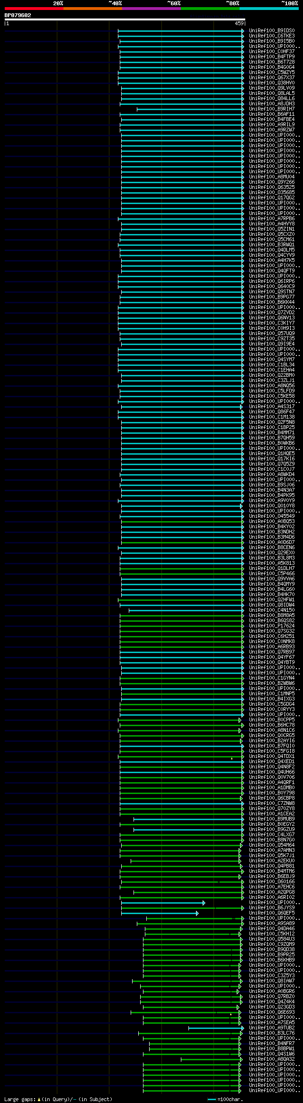Select hit label UniRef100_Q9Y266
Screen dimensions: 303x1103
[272, 182]
